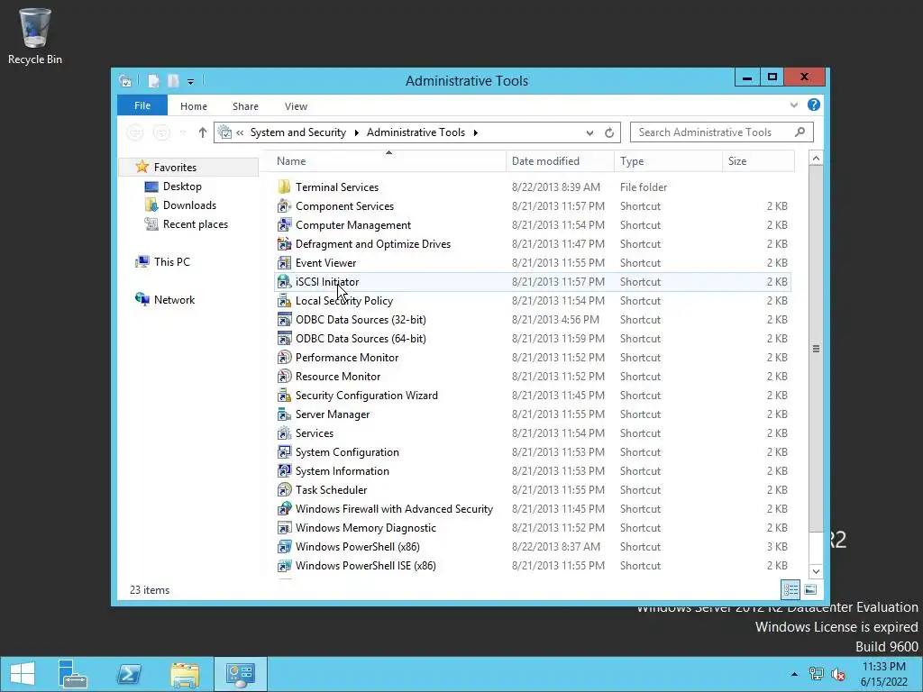Viewport: 923px width, 692px height.
Task: Select Windows Memory Diagnostic icon
Action: pyautogui.click(x=284, y=528)
